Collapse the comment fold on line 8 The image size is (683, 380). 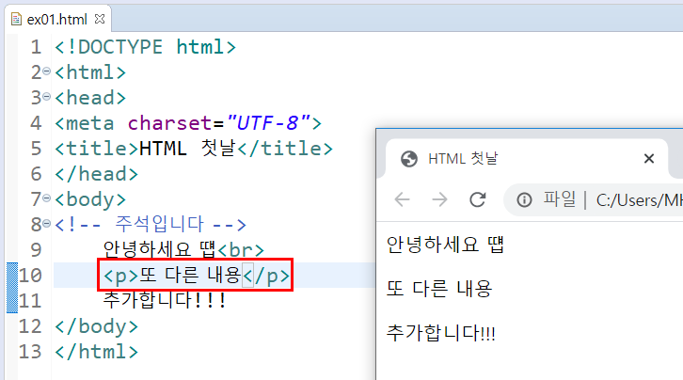(47, 224)
